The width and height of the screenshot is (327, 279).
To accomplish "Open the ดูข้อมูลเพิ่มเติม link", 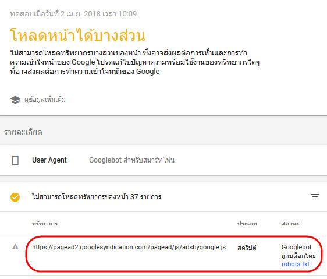I will pyautogui.click(x=45, y=100).
